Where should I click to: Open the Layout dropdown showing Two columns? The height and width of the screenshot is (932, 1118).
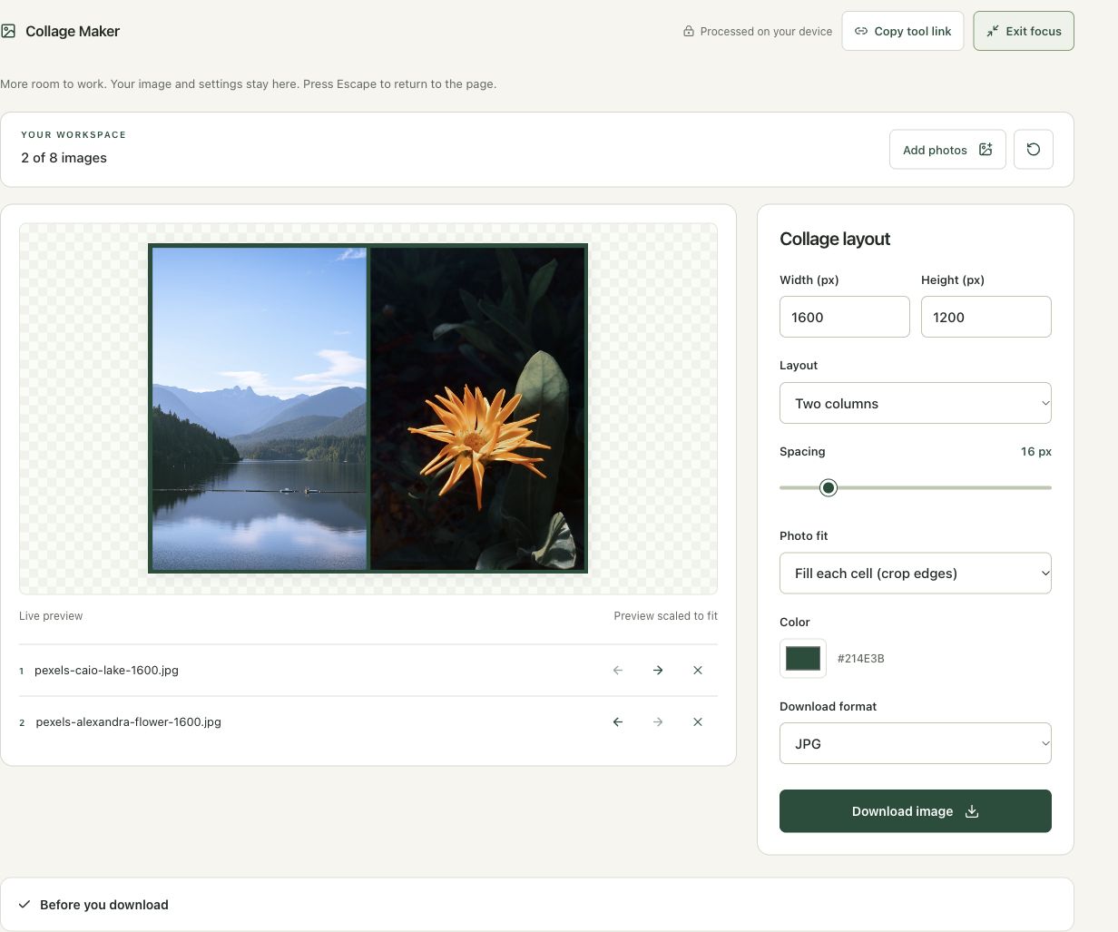pyautogui.click(x=916, y=403)
